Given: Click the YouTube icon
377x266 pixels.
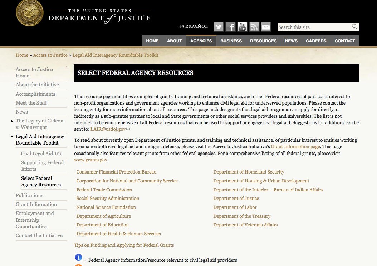Looking at the screenshot, I should pos(243,27).
